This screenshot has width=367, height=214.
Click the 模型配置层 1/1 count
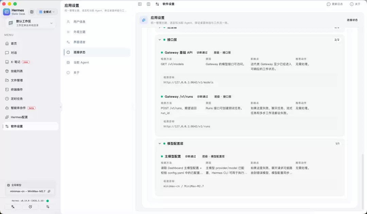click(337, 143)
